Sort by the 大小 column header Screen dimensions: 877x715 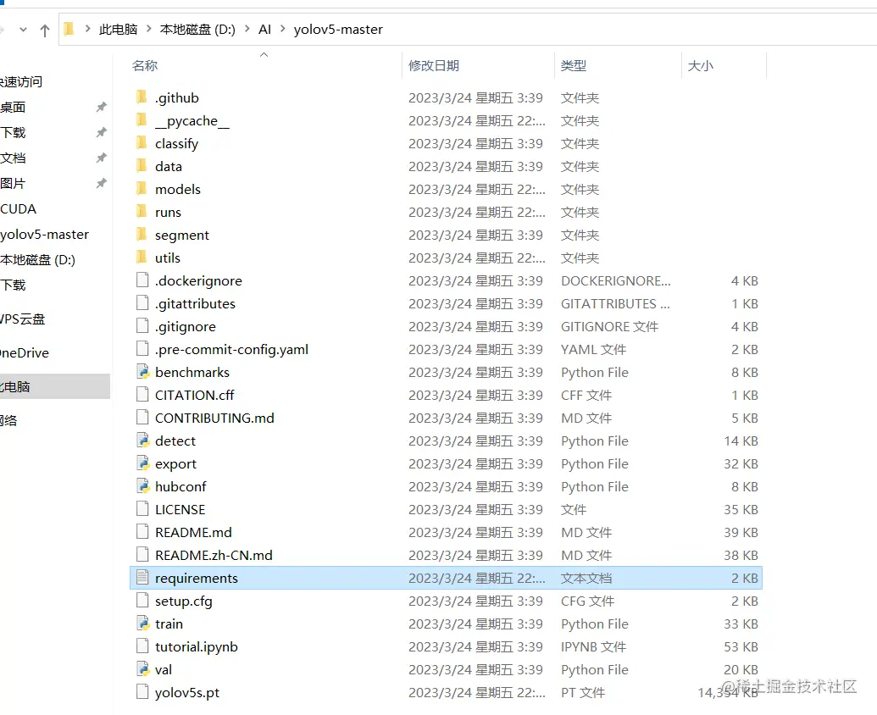click(700, 66)
